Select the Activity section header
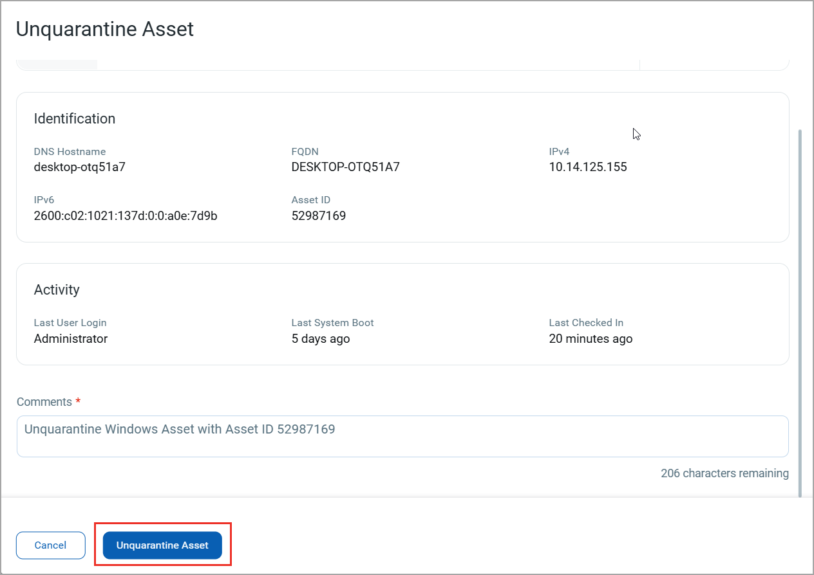Viewport: 814px width, 575px height. [x=57, y=289]
